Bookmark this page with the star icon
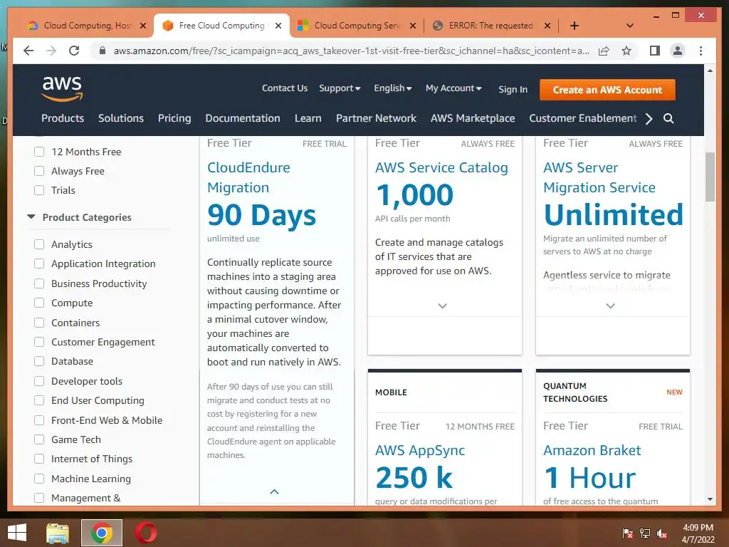Image resolution: width=729 pixels, height=547 pixels. click(x=626, y=51)
